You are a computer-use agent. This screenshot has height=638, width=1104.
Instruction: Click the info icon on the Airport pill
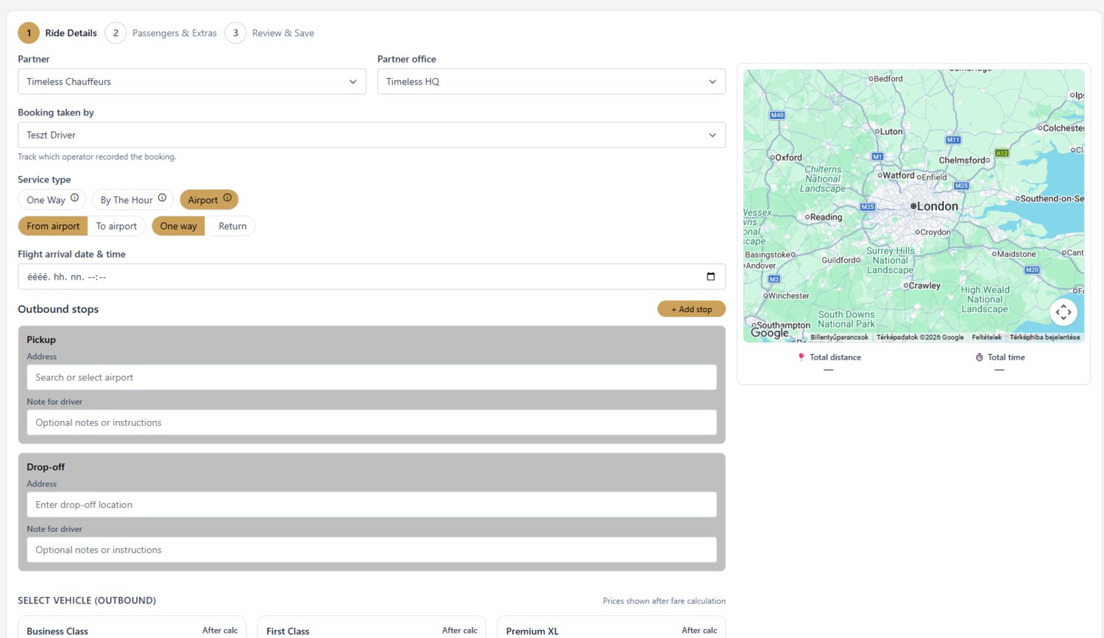click(x=227, y=198)
